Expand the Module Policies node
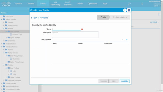The height and width of the screenshot is (92, 163). click(x=2, y=44)
